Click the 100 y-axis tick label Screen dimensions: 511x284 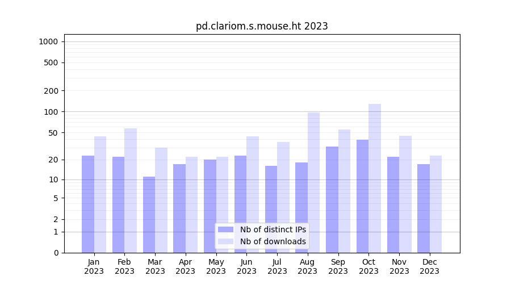[x=51, y=112]
